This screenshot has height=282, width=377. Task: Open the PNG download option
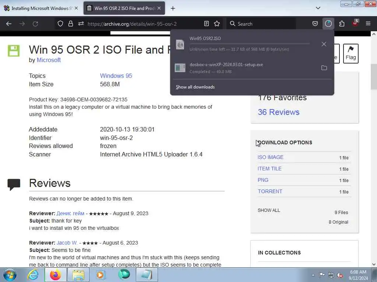coord(263,180)
